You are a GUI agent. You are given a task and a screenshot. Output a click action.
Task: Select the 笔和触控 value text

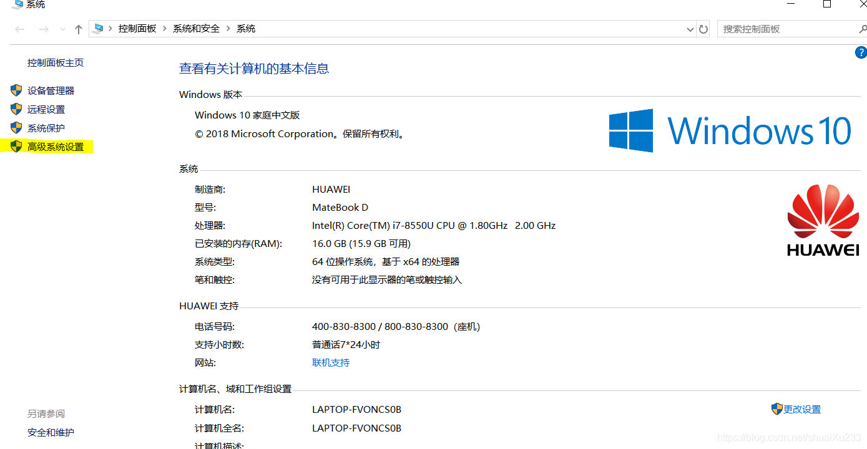point(387,280)
